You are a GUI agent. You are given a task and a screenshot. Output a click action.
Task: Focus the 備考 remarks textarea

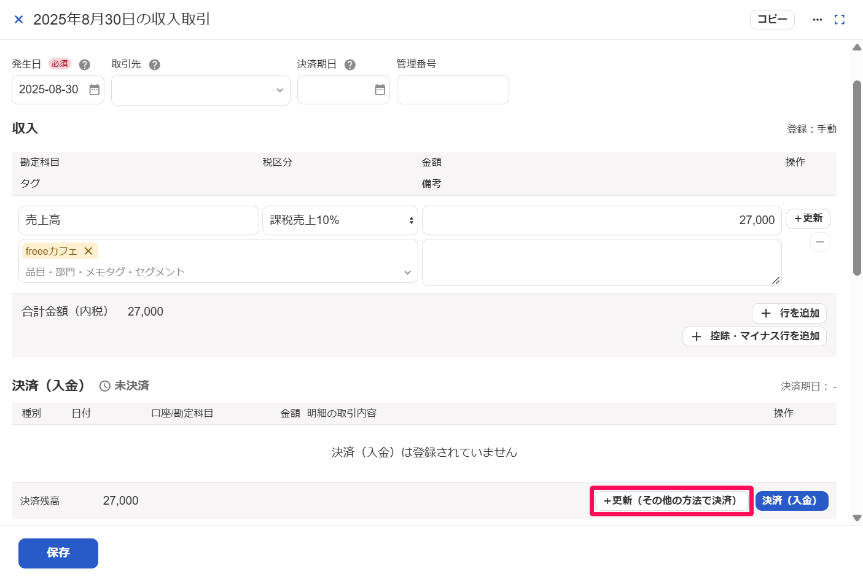click(602, 263)
